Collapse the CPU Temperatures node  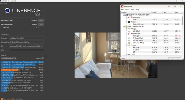pyautogui.click(x=127, y=34)
